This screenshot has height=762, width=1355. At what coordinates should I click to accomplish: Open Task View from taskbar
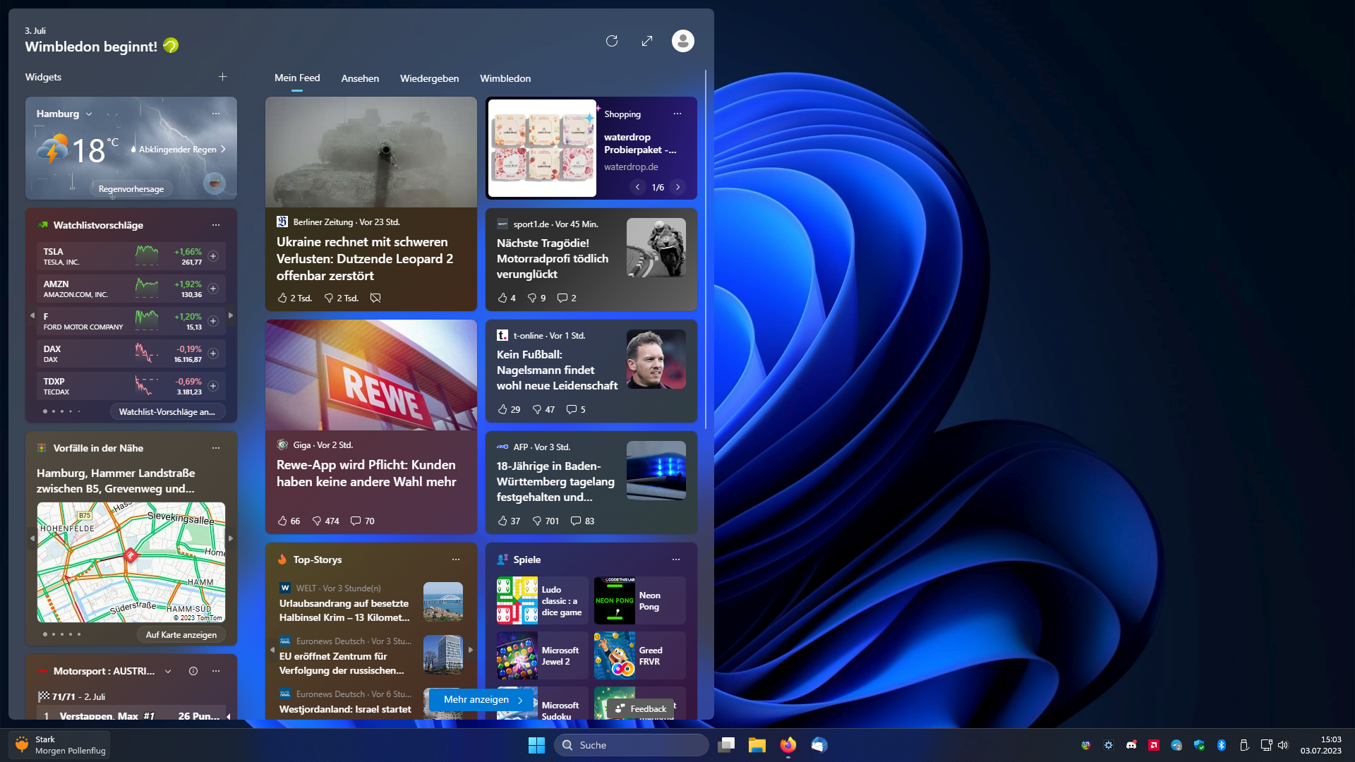pos(726,745)
